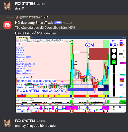Click the chart tab navigation arrows at top right
This screenshot has width=128, height=132.
tap(123, 37)
